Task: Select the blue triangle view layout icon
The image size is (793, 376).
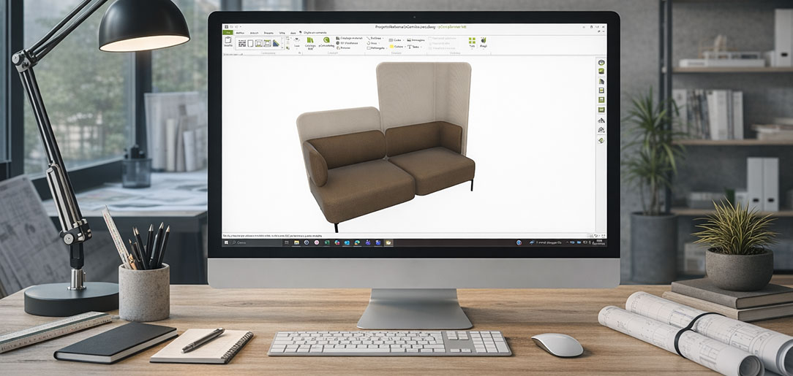Action: [277, 43]
